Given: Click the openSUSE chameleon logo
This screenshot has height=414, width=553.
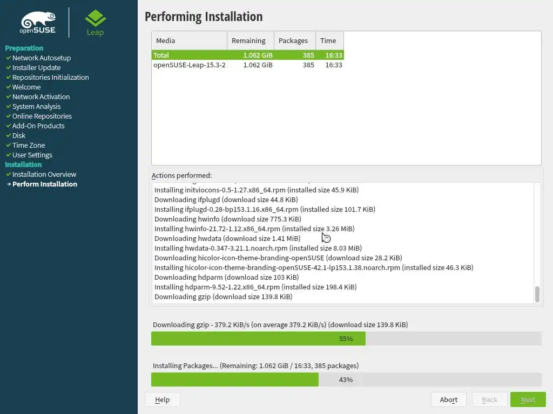Looking at the screenshot, I should [38, 23].
